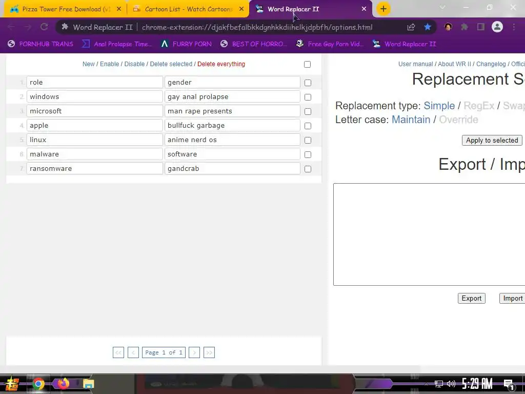
Task: Click the Export button
Action: [x=472, y=298]
